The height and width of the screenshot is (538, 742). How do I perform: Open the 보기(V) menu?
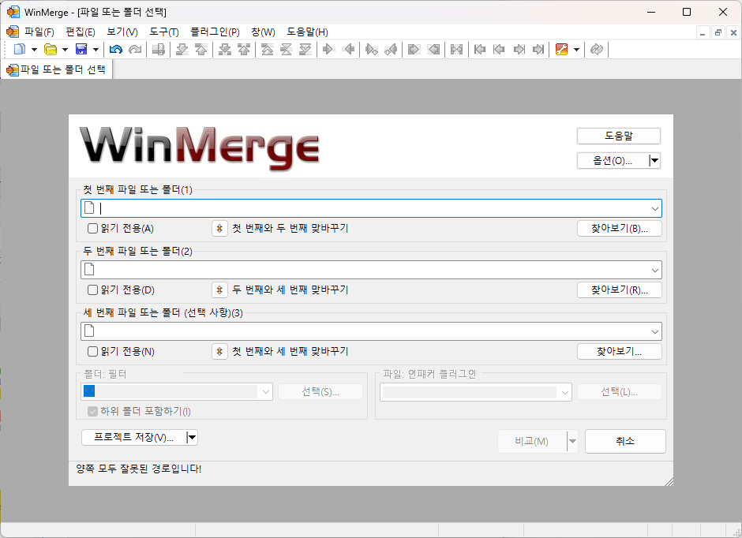click(122, 32)
